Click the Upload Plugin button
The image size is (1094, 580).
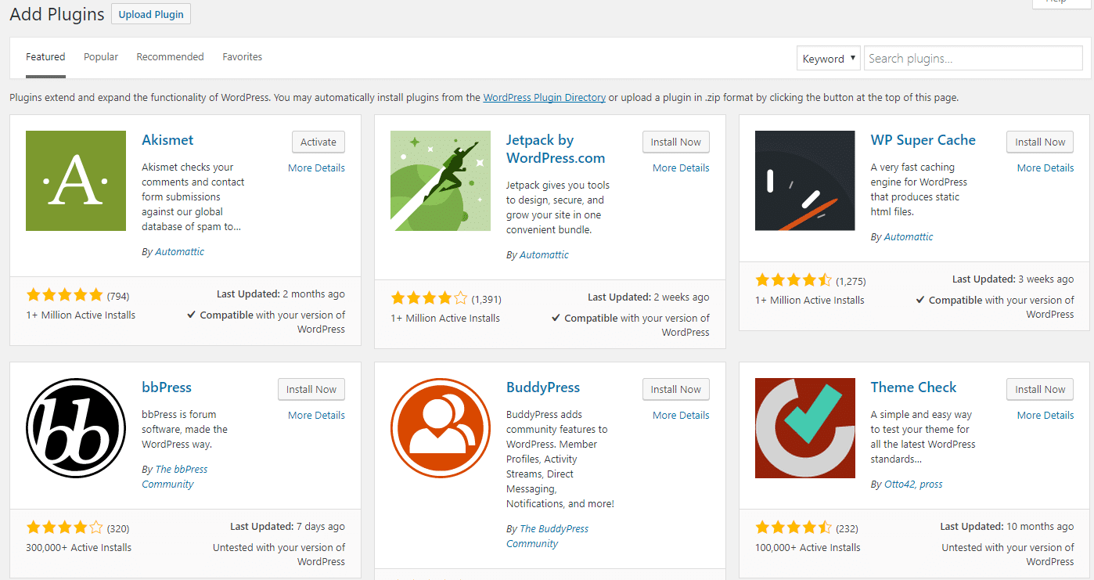click(x=150, y=13)
